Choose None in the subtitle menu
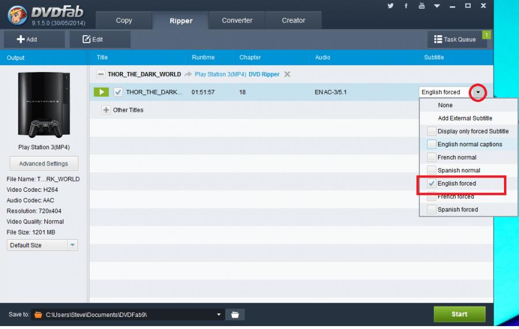This screenshot has height=329, width=519. (x=445, y=105)
